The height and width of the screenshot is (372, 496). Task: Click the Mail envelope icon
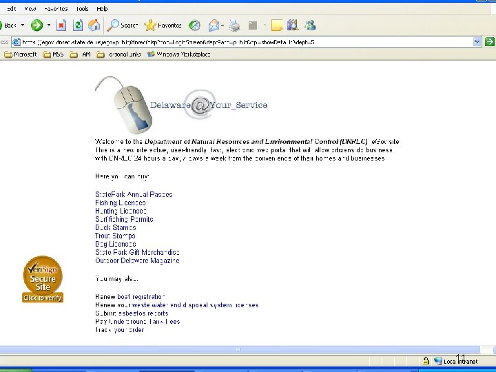click(x=214, y=25)
